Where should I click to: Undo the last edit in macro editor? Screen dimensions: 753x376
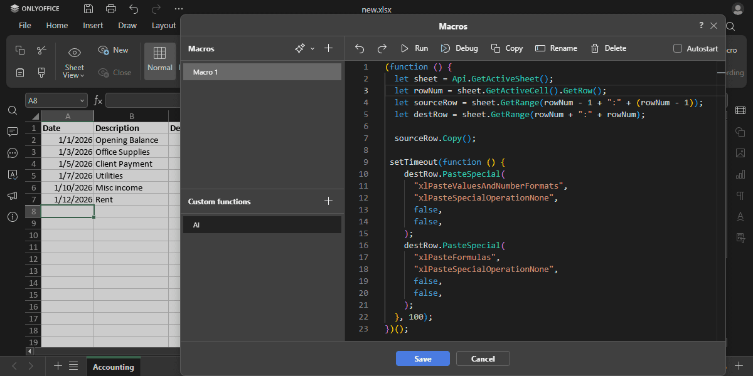click(x=360, y=48)
